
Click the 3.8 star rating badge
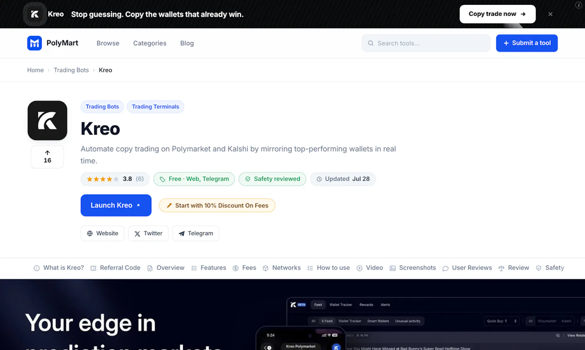tap(115, 179)
